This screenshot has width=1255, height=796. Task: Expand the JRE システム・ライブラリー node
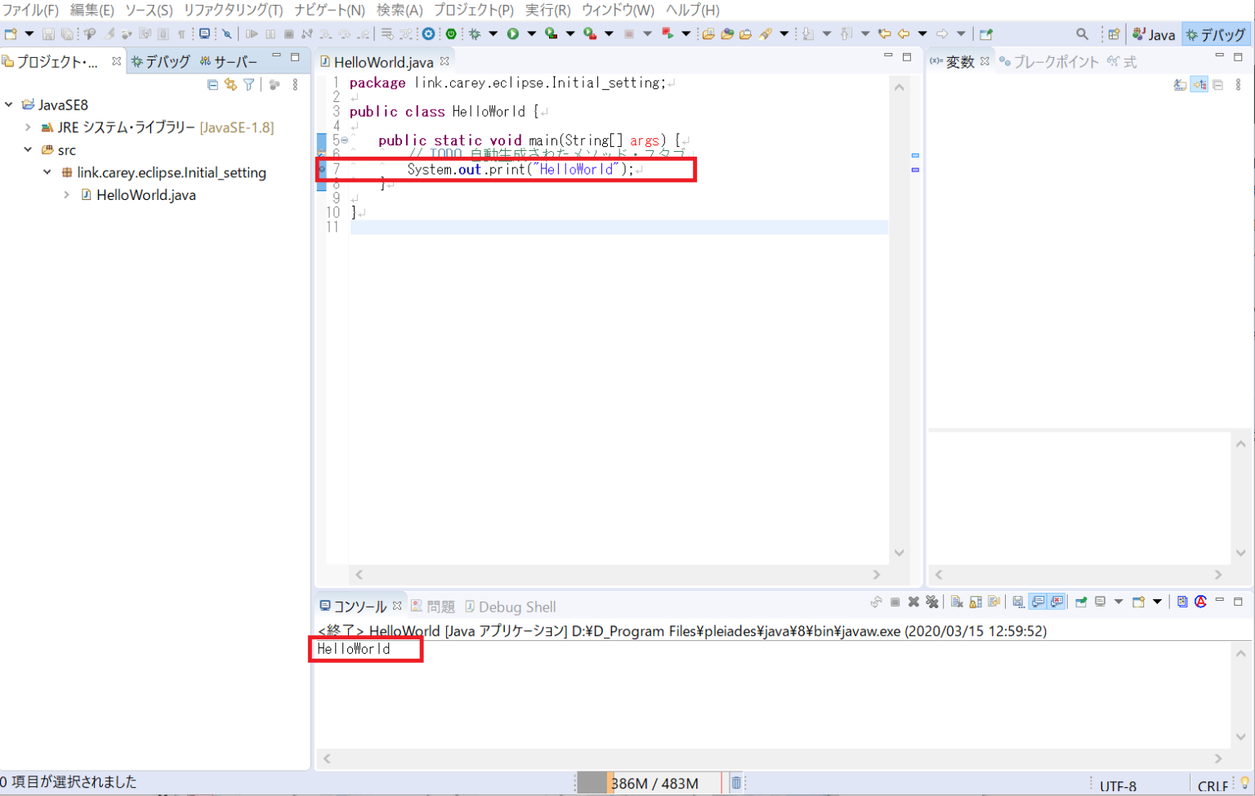click(x=28, y=127)
